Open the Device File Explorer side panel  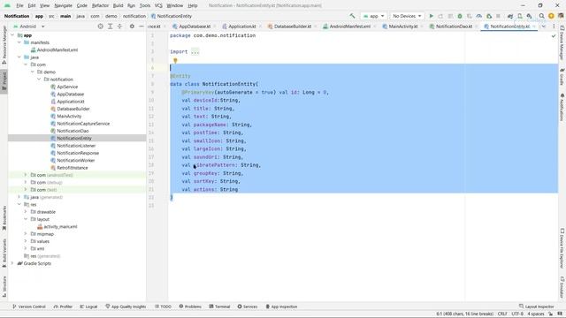tap(562, 248)
